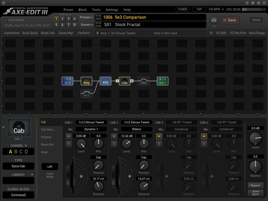This screenshot has height=201, width=268.
Task: Open the Settings menu
Action: [x=112, y=10]
